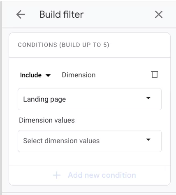Click empty space inside the Landing page box
The width and height of the screenshot is (176, 195).
106,99
